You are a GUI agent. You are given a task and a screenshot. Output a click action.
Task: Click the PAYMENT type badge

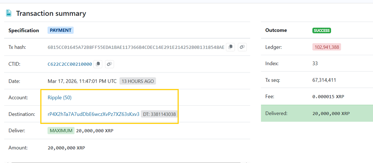coord(61,30)
